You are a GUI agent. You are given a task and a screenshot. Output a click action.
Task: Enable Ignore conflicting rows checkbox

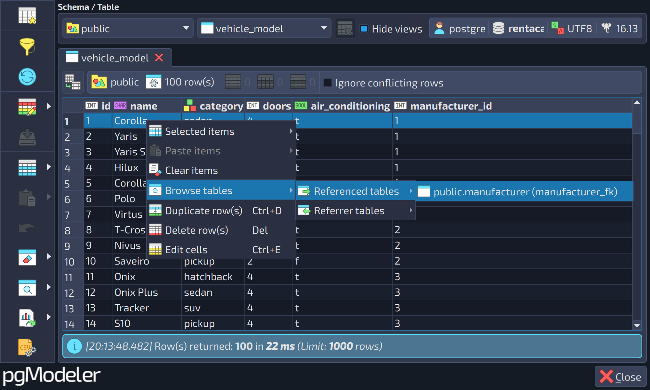pyautogui.click(x=328, y=83)
